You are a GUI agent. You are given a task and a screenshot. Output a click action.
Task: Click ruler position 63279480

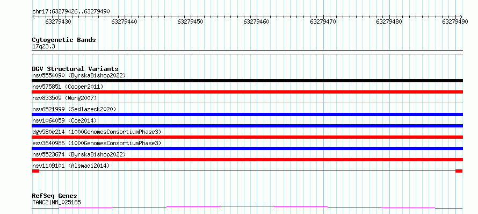(389, 22)
